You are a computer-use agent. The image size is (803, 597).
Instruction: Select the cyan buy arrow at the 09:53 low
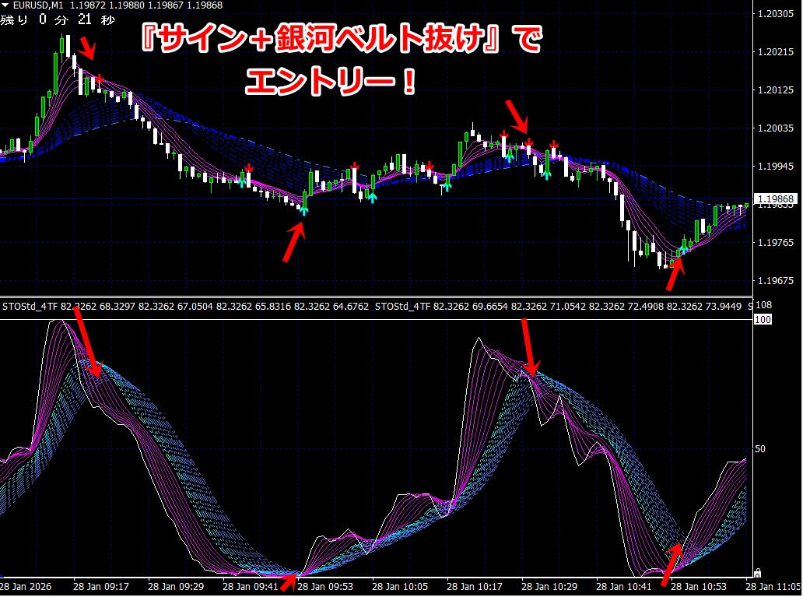pyautogui.click(x=304, y=209)
